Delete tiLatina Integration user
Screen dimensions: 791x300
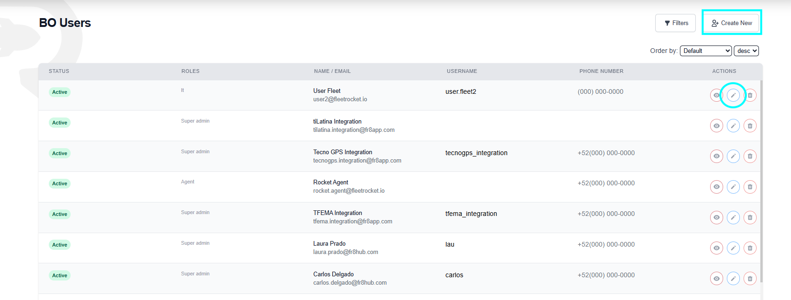tap(750, 126)
